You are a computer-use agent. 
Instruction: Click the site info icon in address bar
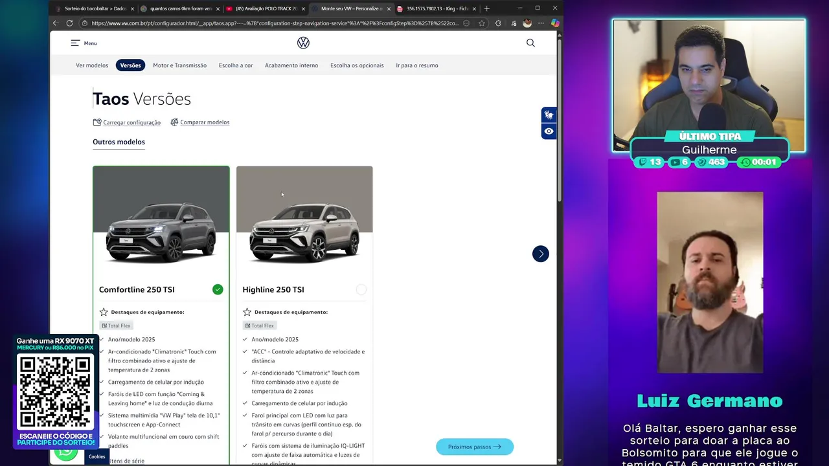pos(84,23)
